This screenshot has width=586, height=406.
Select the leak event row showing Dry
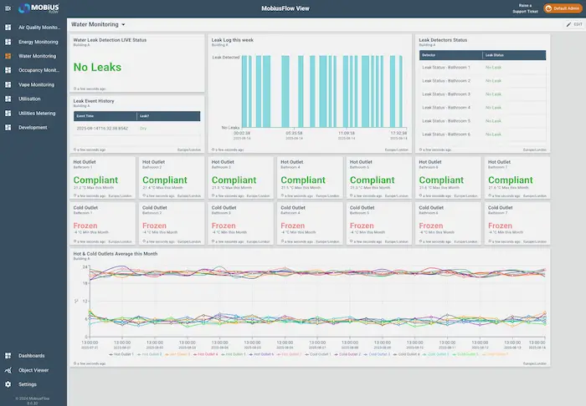(136, 129)
